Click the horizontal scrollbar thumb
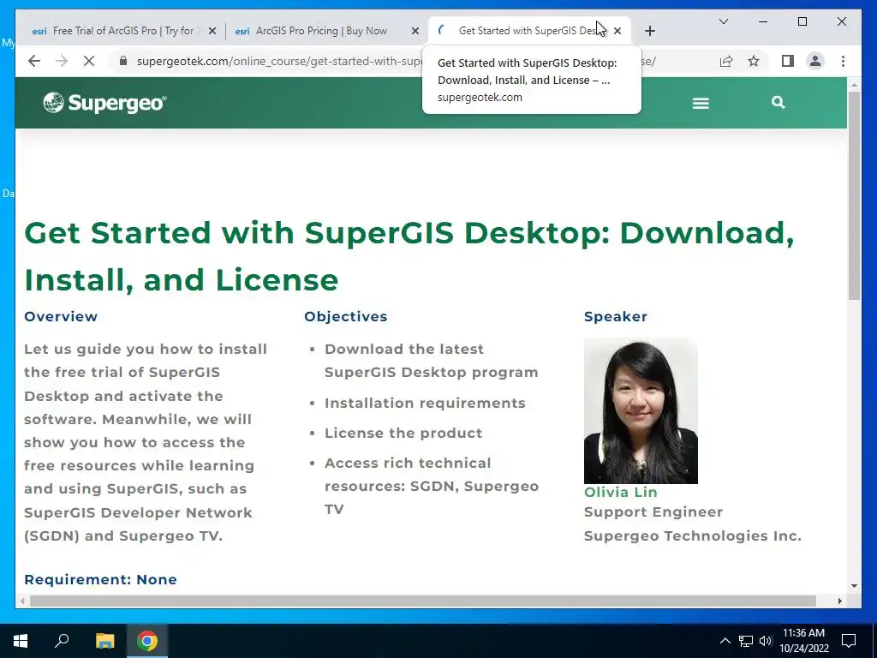 [x=423, y=601]
